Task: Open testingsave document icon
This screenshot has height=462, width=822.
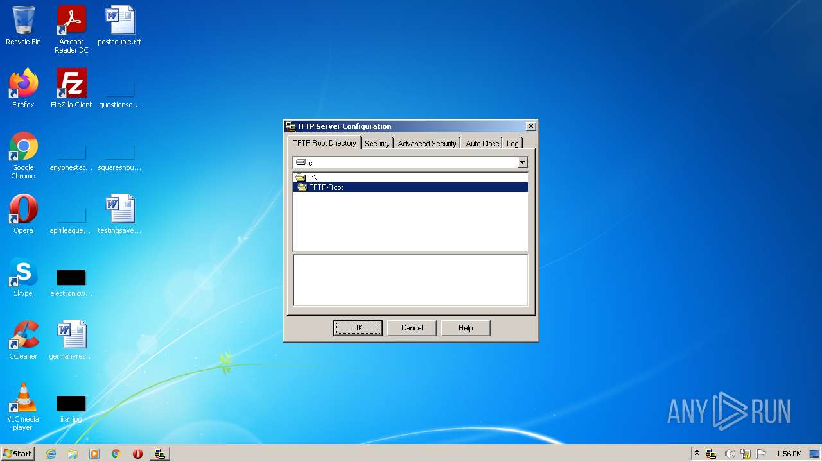Action: click(x=119, y=214)
